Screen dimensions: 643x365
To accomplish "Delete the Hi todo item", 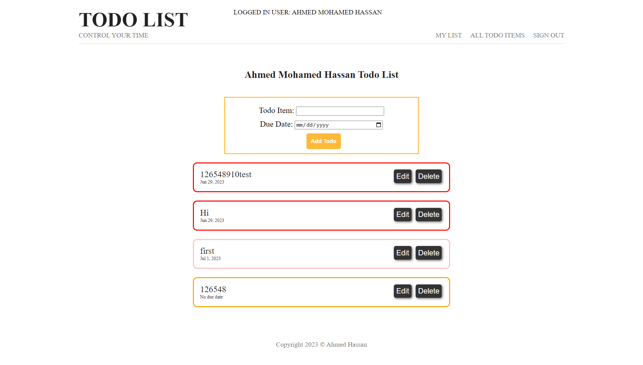I will [x=428, y=215].
